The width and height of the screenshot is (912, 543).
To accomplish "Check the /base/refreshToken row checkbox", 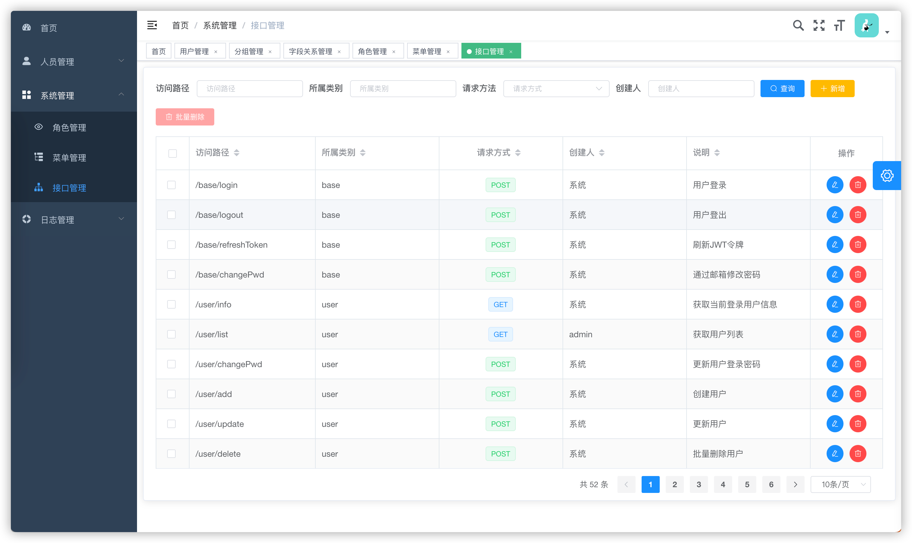I will click(x=171, y=245).
